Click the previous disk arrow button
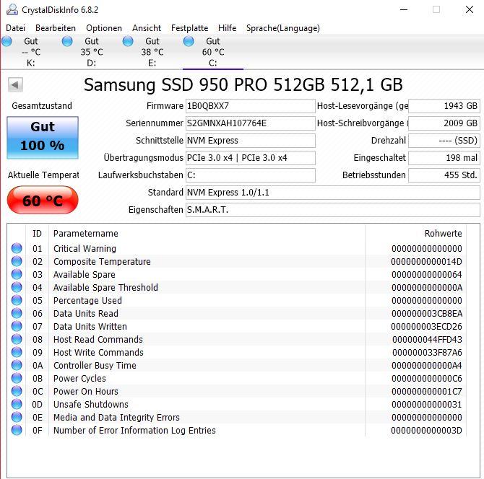This screenshot has height=479, width=484. [x=15, y=85]
